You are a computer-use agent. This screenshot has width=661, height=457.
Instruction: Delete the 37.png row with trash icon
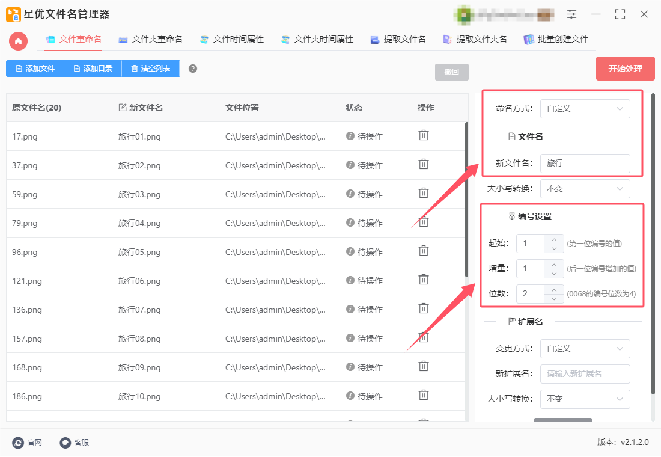pos(424,164)
